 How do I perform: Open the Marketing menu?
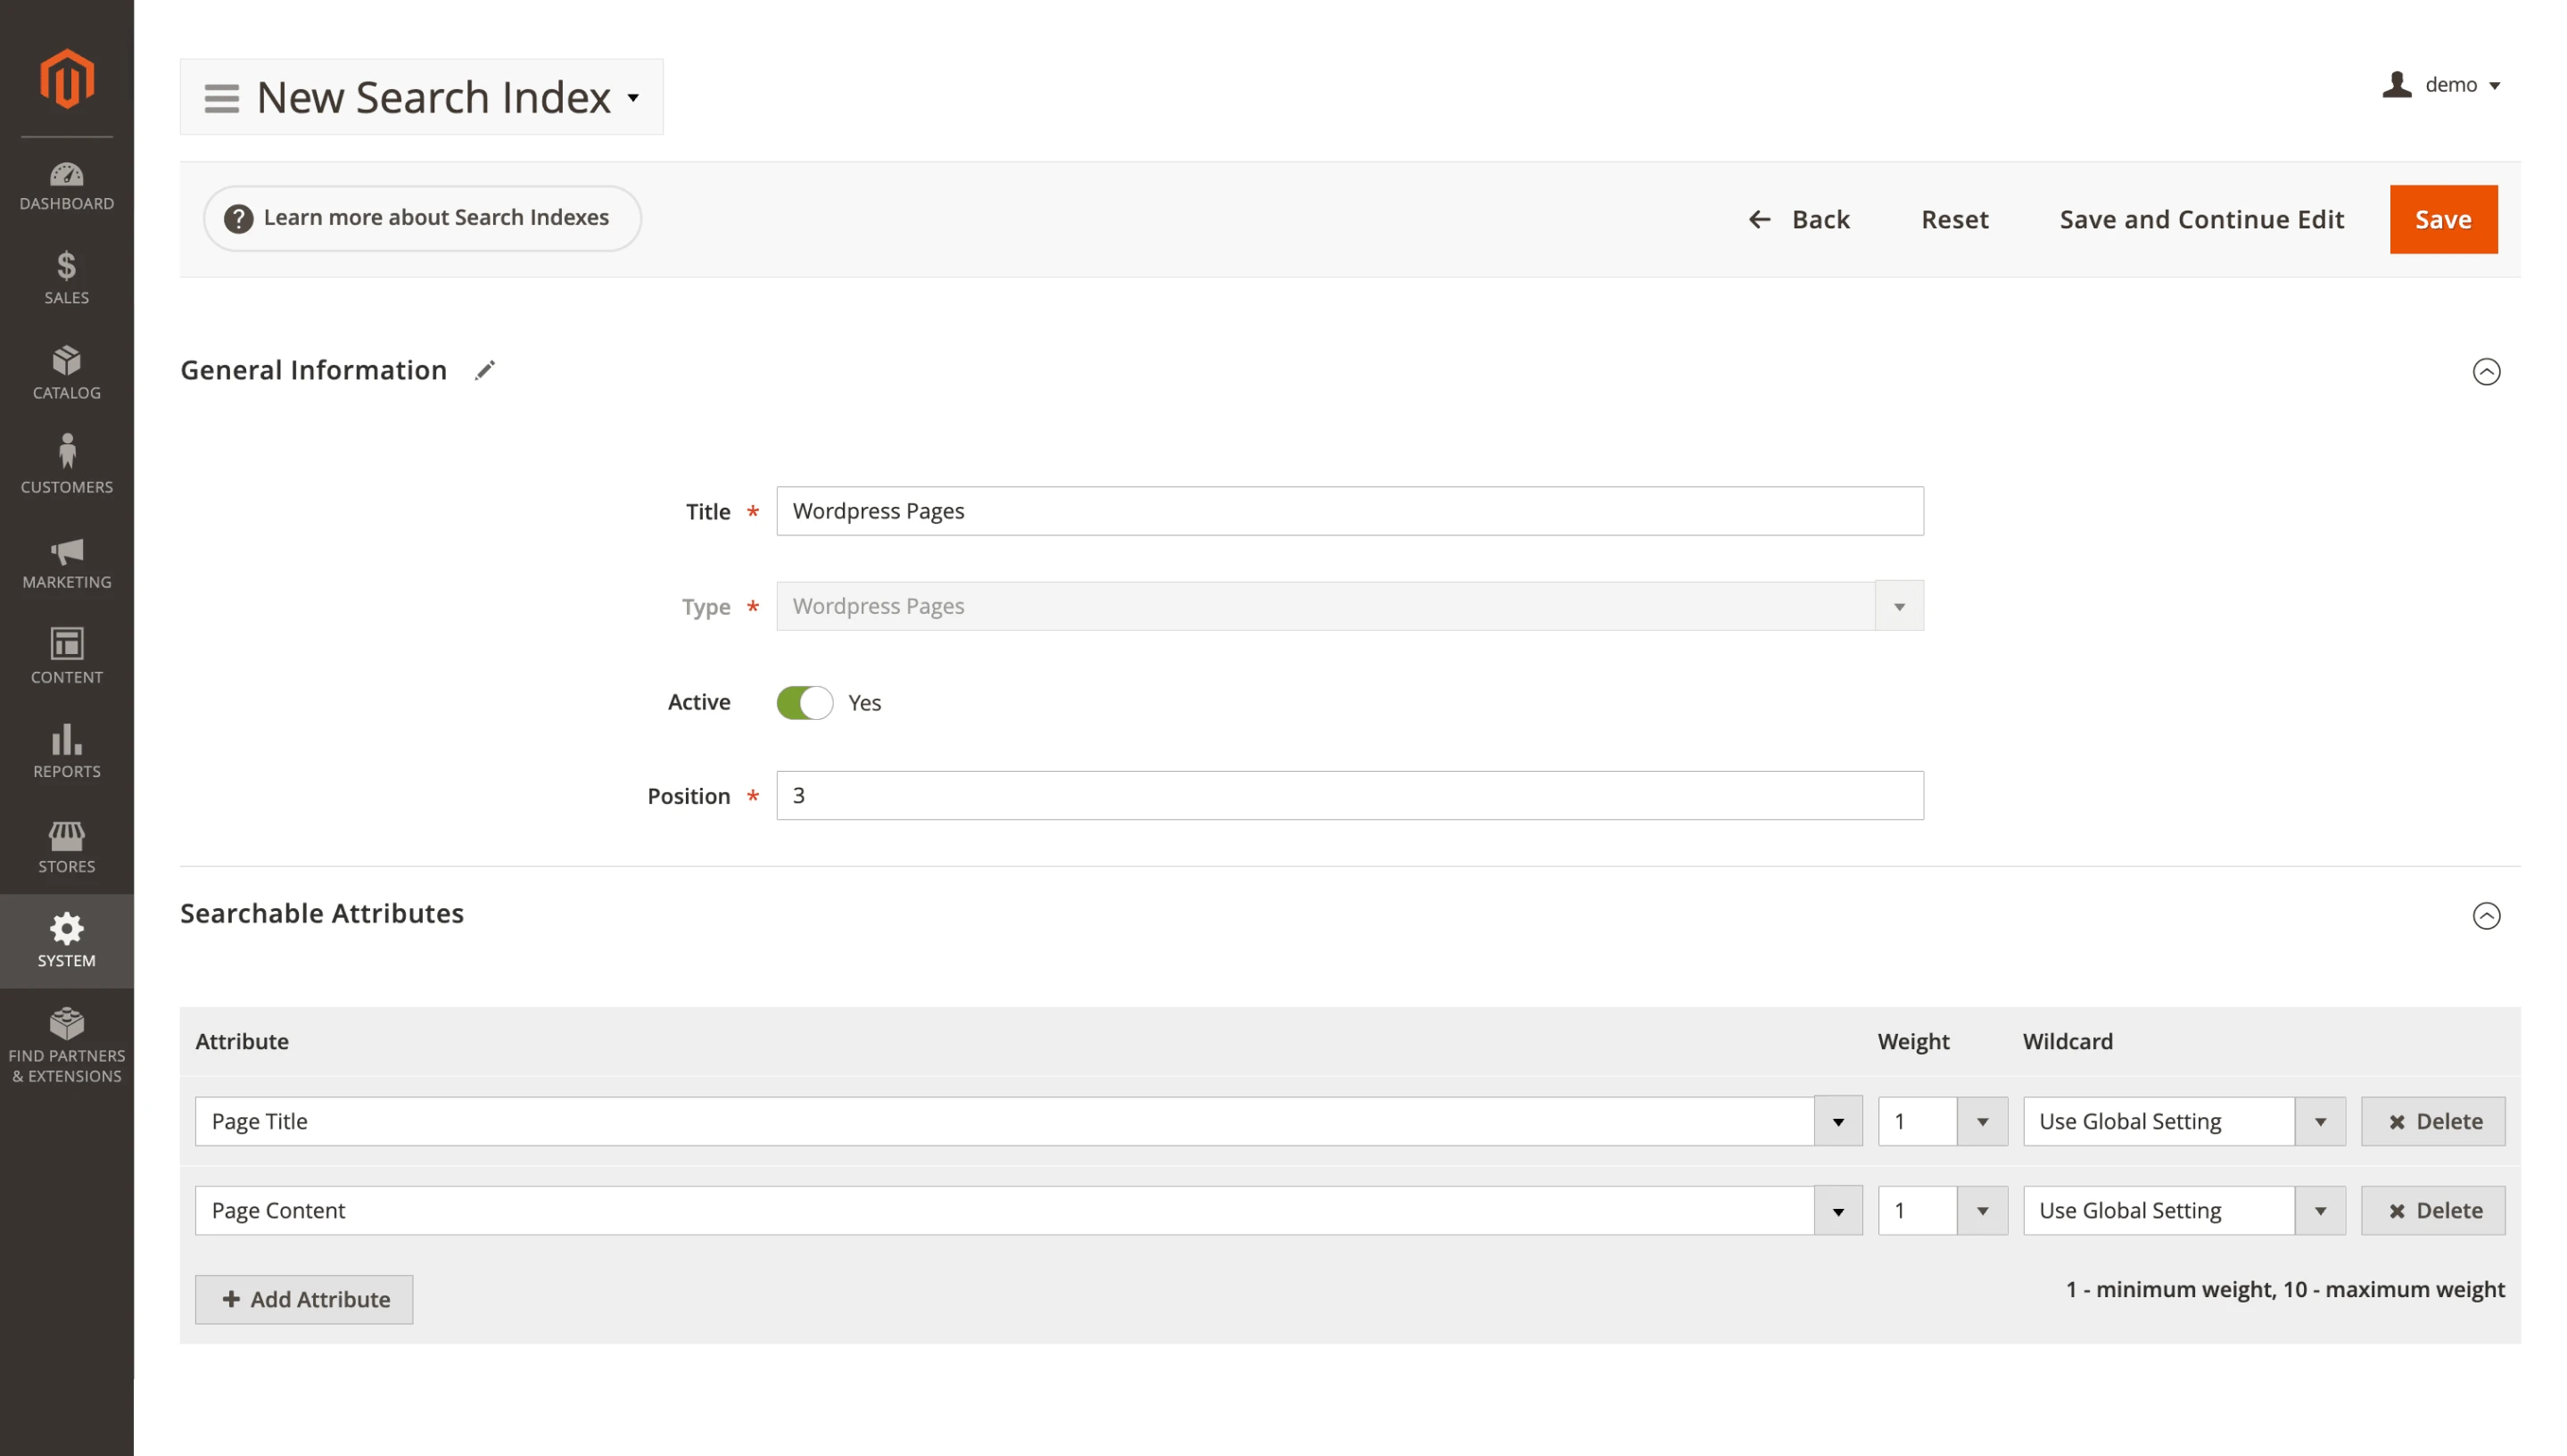click(x=66, y=562)
